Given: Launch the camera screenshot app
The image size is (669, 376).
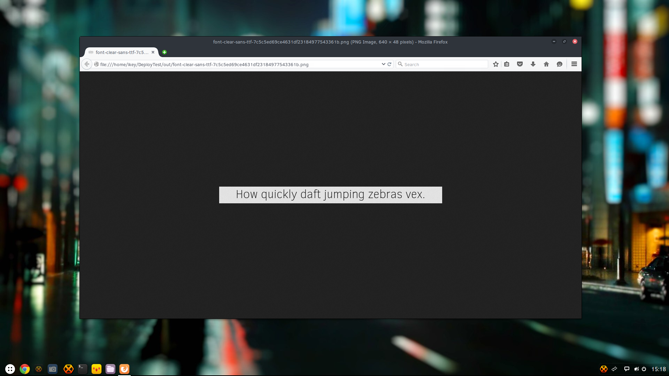Looking at the screenshot, I should (x=53, y=369).
